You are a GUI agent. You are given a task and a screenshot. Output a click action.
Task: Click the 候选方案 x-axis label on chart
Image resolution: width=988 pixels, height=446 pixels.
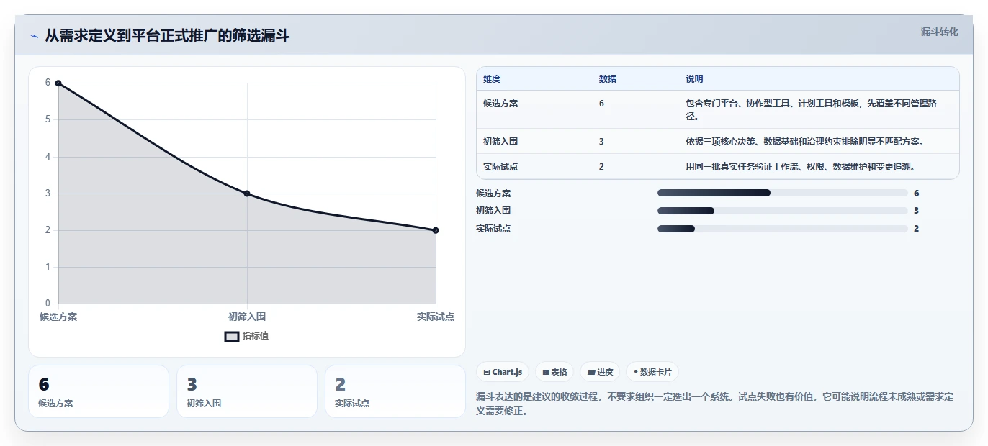58,317
